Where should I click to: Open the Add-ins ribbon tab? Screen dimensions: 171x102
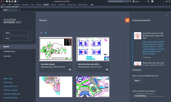53,5
